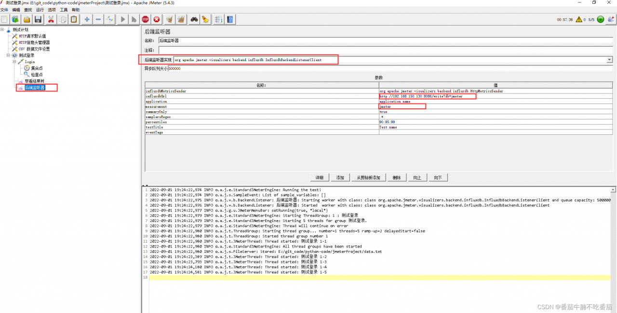The height and width of the screenshot is (313, 617).
Task: Click the 向上 button
Action: click(417, 178)
